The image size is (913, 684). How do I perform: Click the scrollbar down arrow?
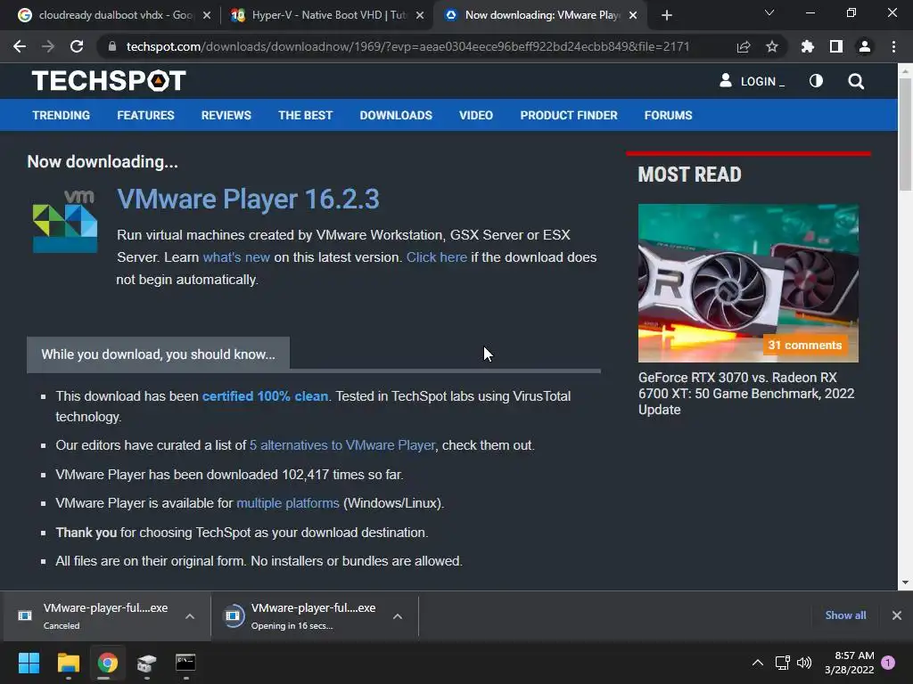click(905, 582)
